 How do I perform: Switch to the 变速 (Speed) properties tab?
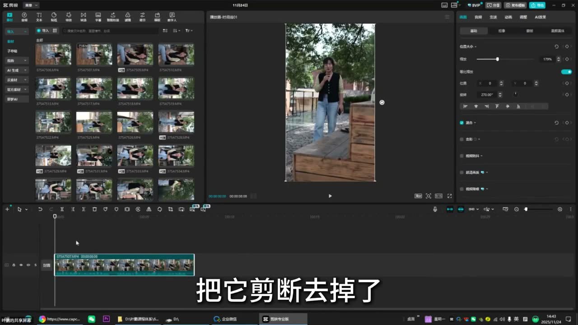pos(493,17)
